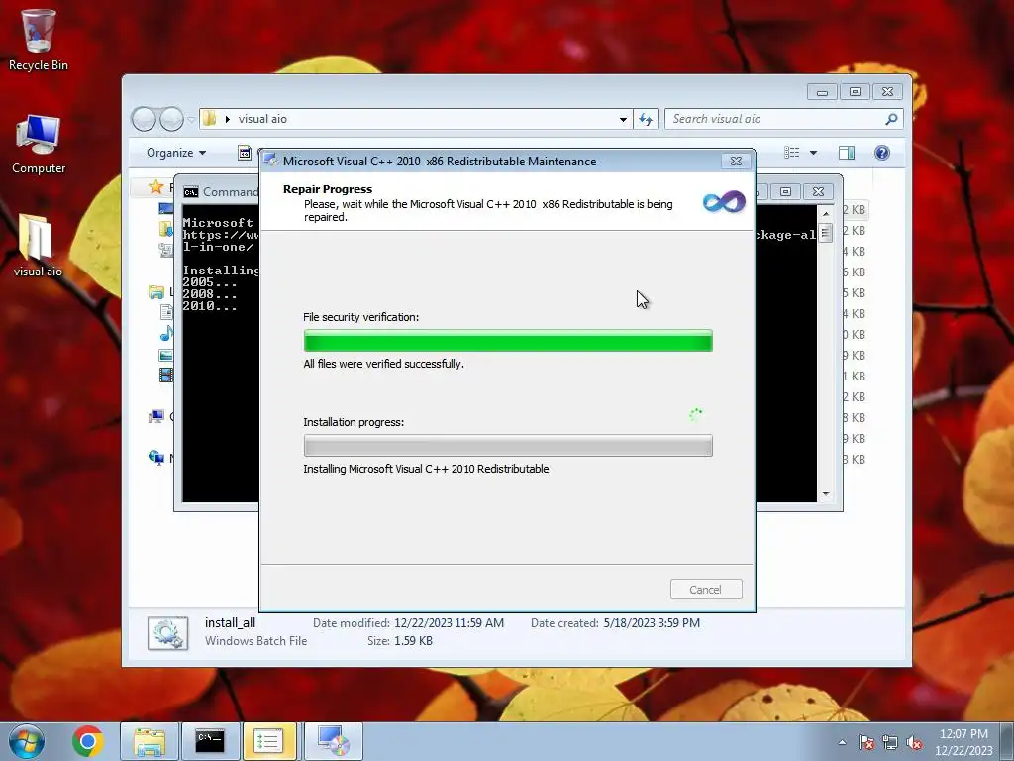Open the Organize menu

176,153
